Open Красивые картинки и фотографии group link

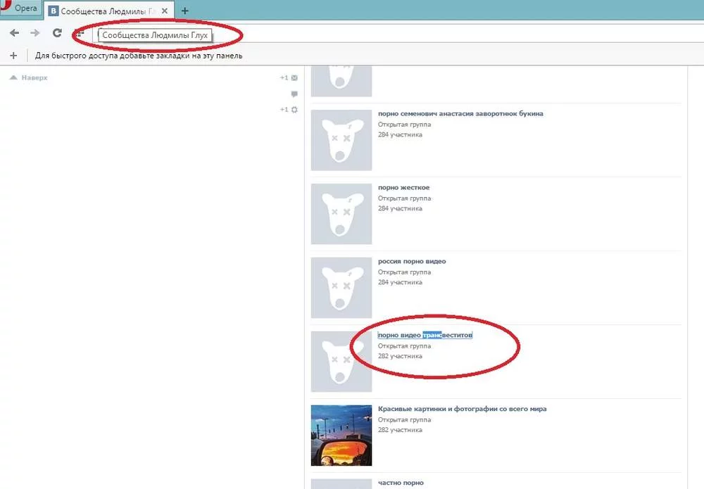[x=462, y=409]
